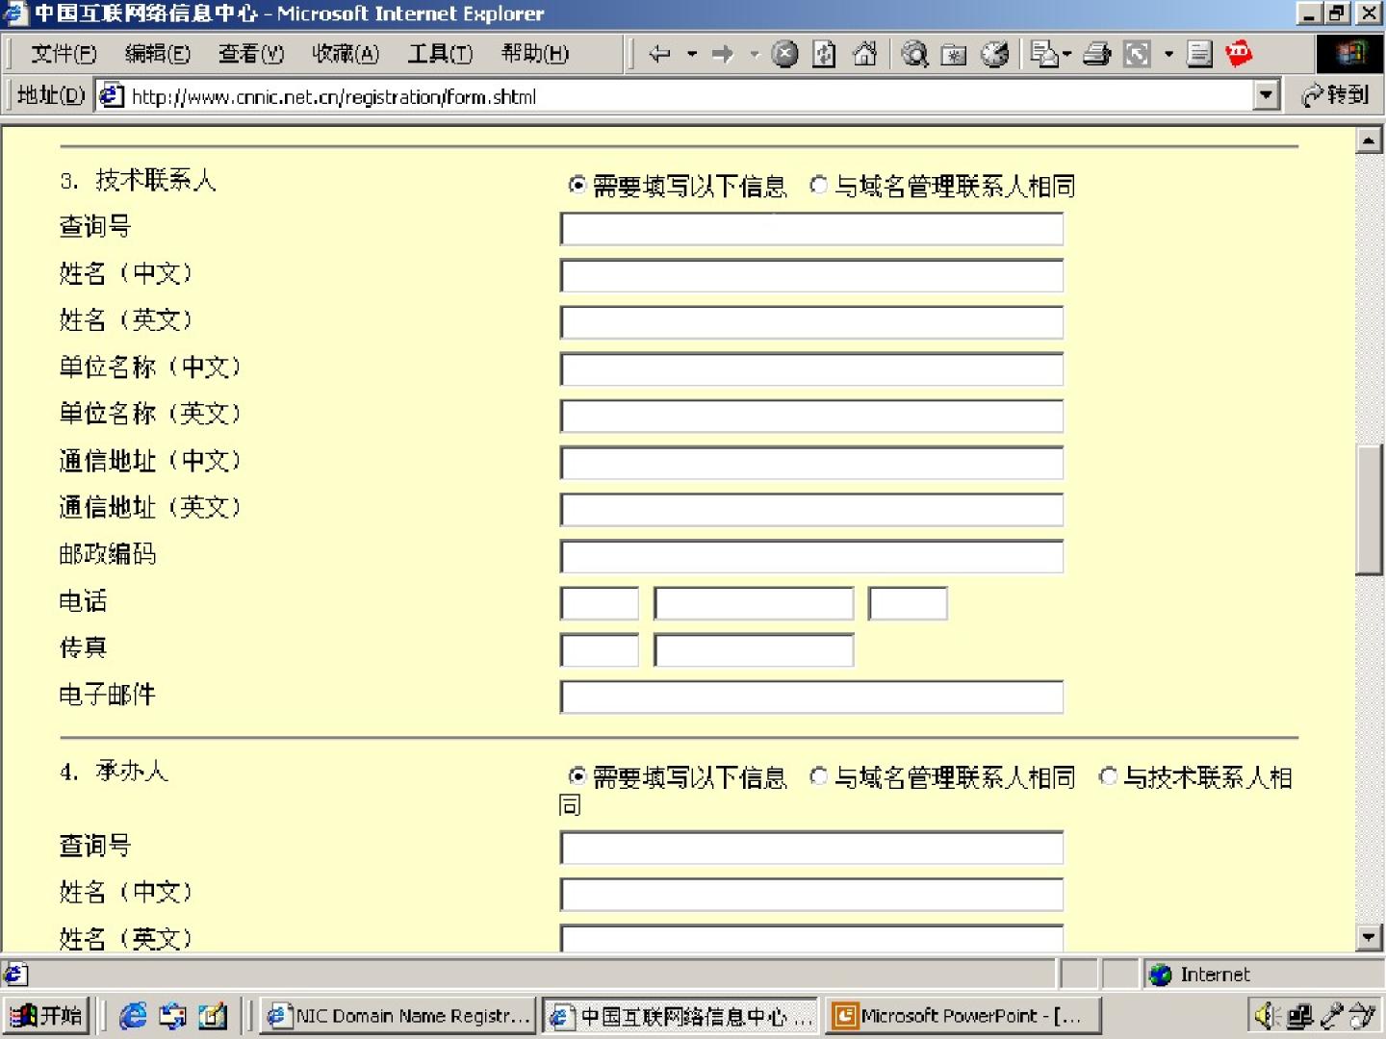Expand the address bar URL dropdown
This screenshot has height=1039, width=1386.
1267,95
